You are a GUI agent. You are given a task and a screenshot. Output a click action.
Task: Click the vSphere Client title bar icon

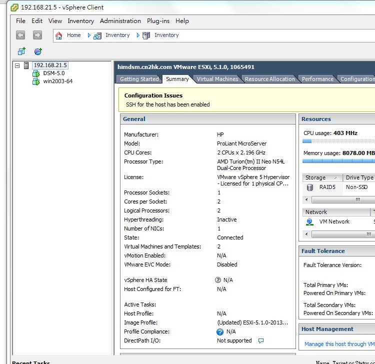[x=14, y=7]
